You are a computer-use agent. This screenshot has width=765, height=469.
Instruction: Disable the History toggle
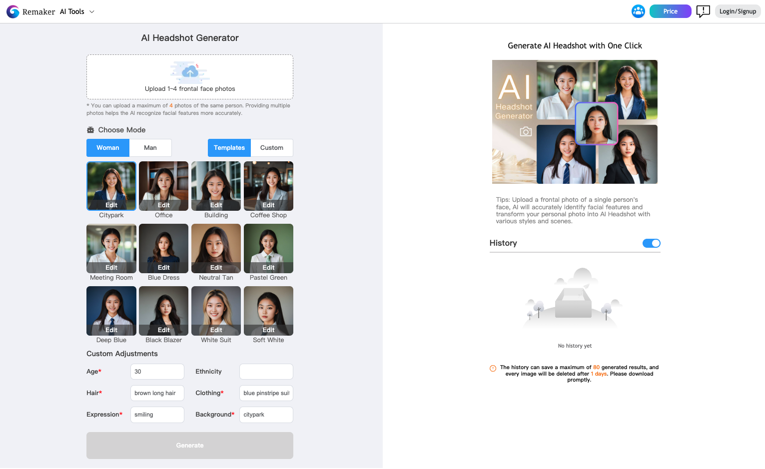(651, 243)
